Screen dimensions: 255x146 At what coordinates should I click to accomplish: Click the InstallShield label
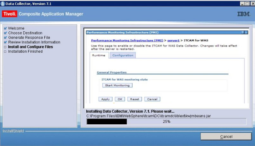(x=13, y=131)
